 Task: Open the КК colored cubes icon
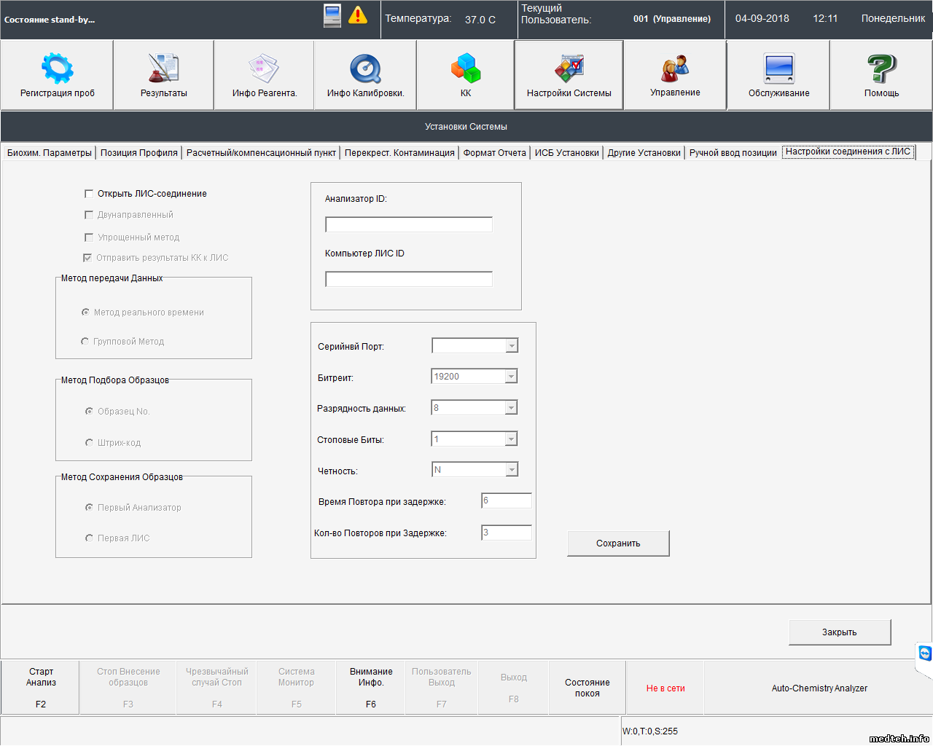(466, 68)
